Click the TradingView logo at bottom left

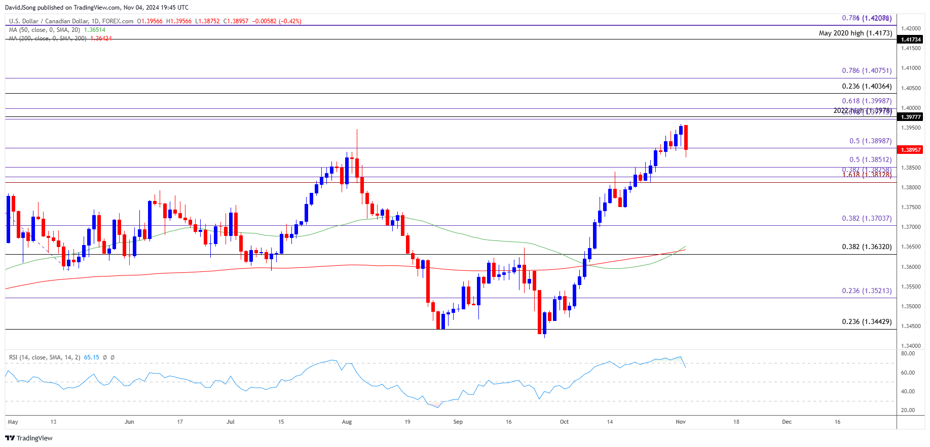point(29,438)
